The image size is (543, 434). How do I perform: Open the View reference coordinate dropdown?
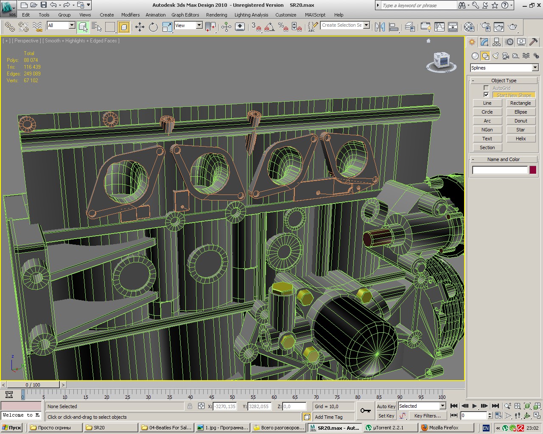(x=199, y=25)
